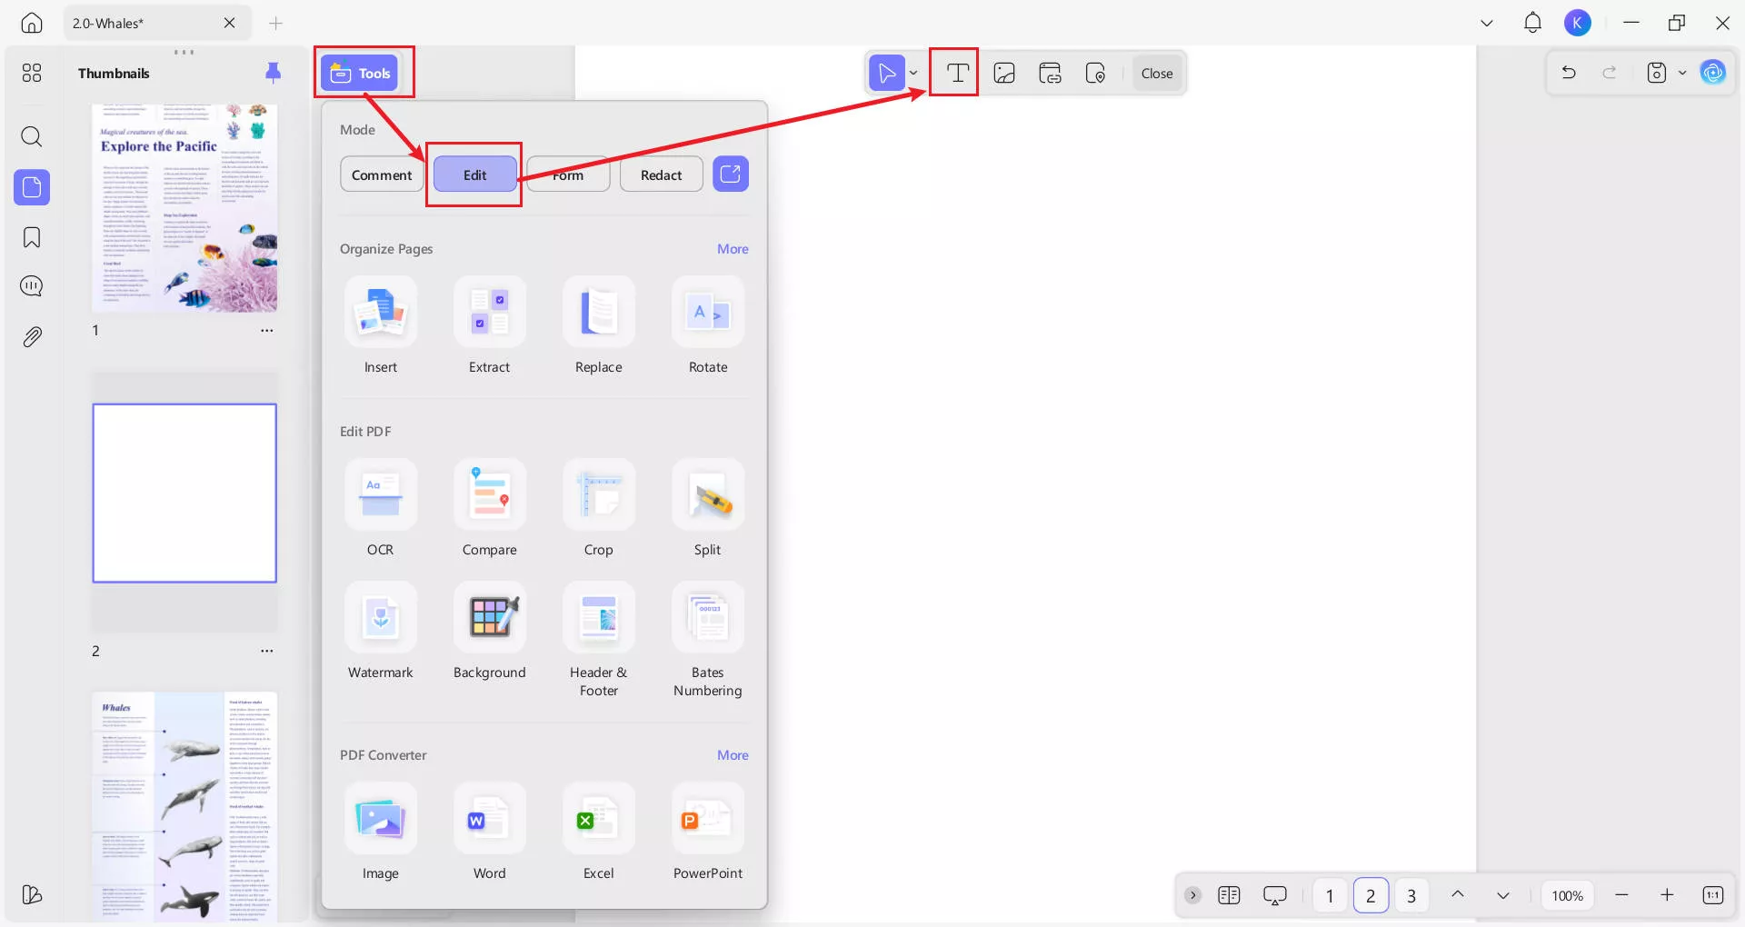Open page 1 thumbnail options menu
The image size is (1745, 927).
pyautogui.click(x=267, y=331)
